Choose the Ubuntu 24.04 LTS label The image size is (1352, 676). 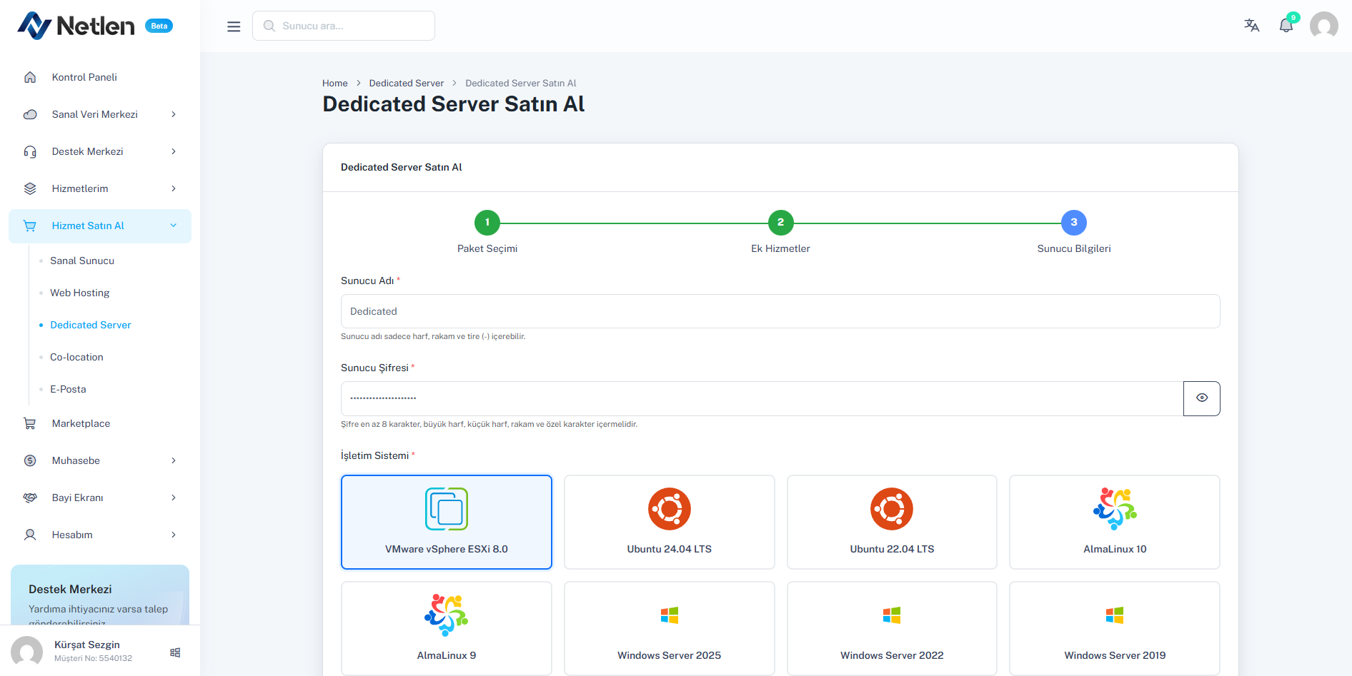click(x=670, y=549)
